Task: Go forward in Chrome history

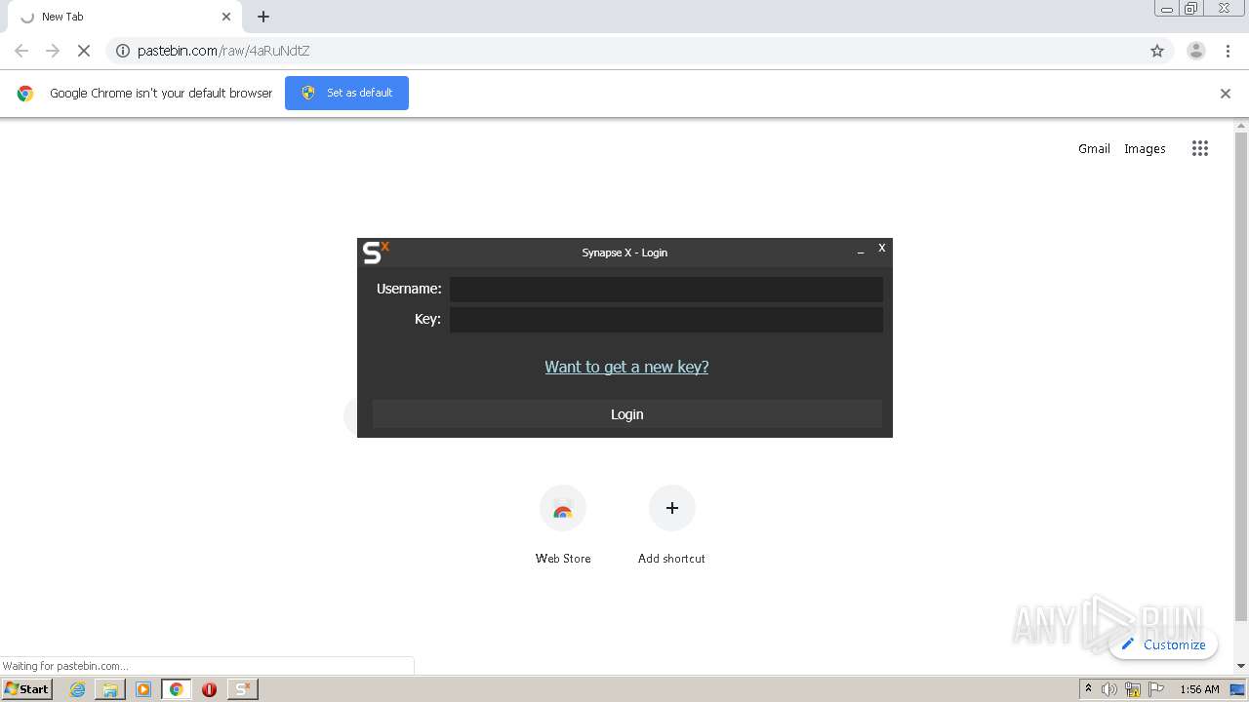Action: 53,51
